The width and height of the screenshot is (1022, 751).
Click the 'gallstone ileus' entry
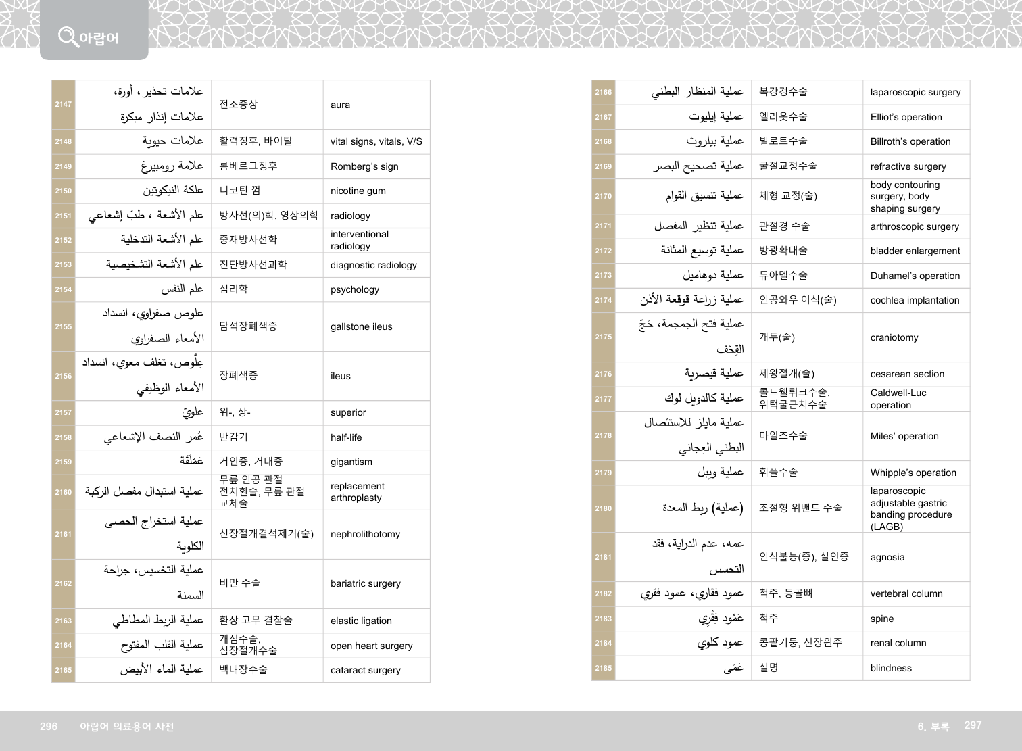click(x=361, y=326)
